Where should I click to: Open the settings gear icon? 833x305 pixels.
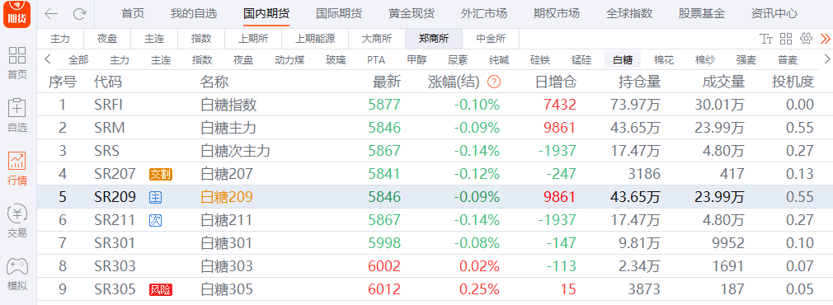coord(806,38)
